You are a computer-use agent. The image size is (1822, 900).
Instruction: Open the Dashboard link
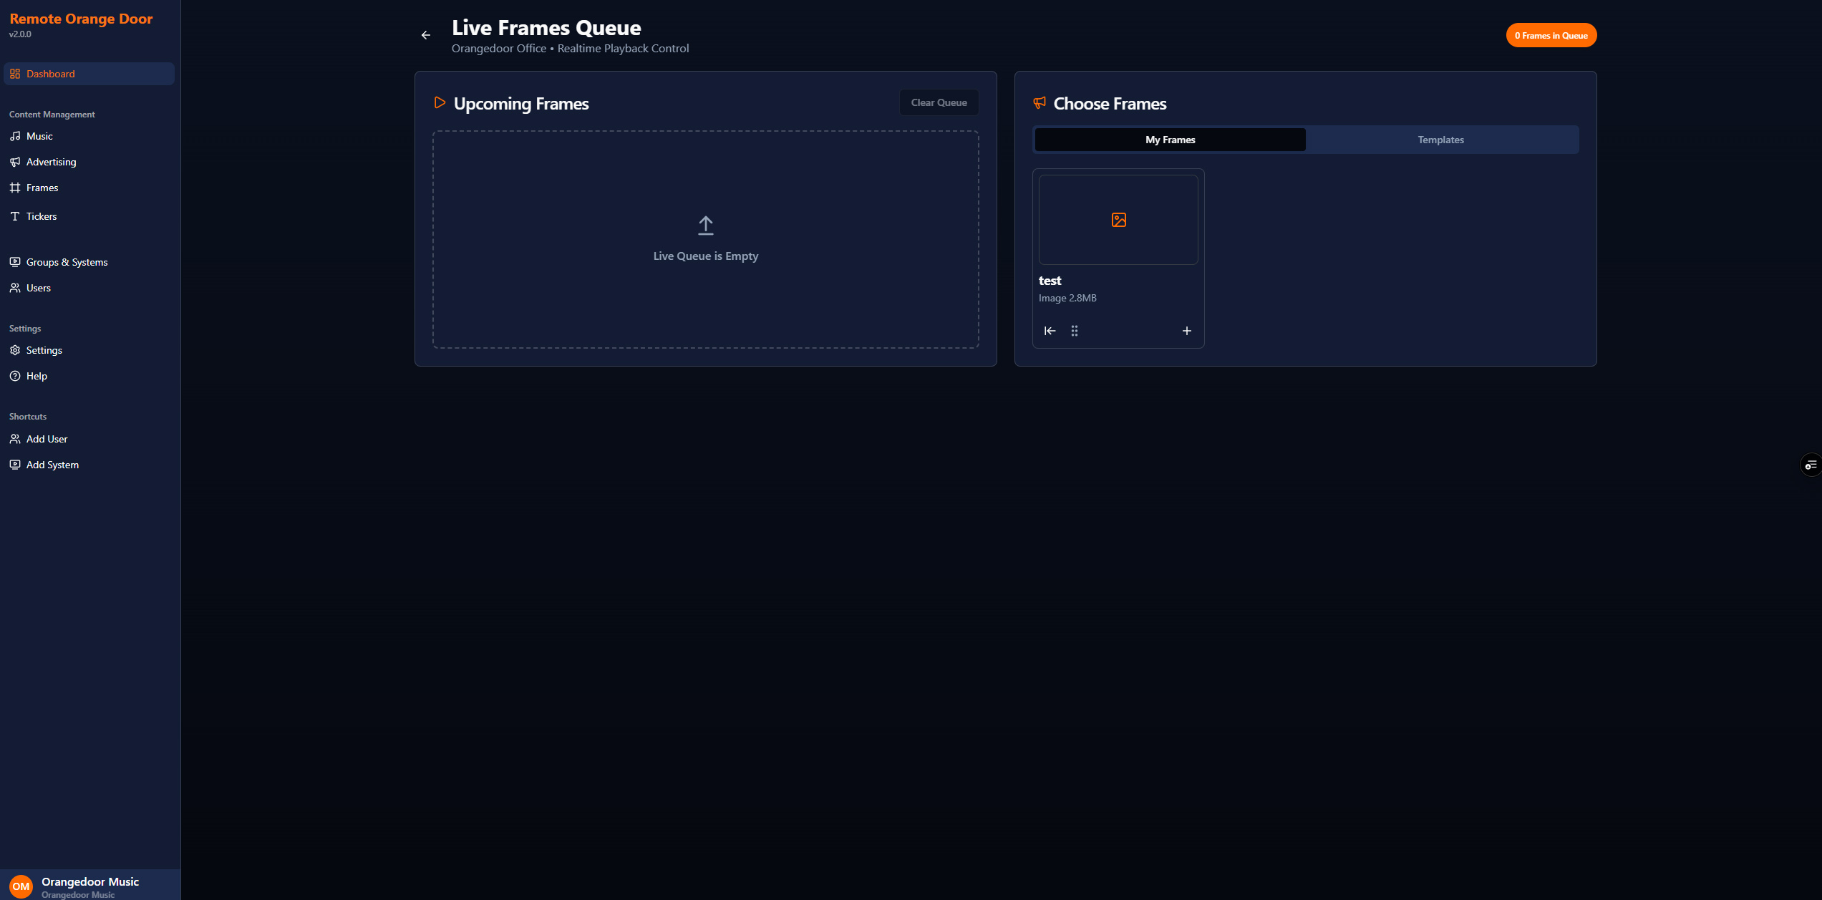[50, 74]
